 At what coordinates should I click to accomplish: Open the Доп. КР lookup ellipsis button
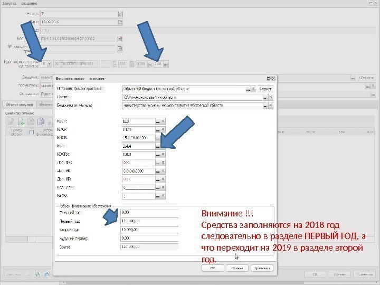158,179
